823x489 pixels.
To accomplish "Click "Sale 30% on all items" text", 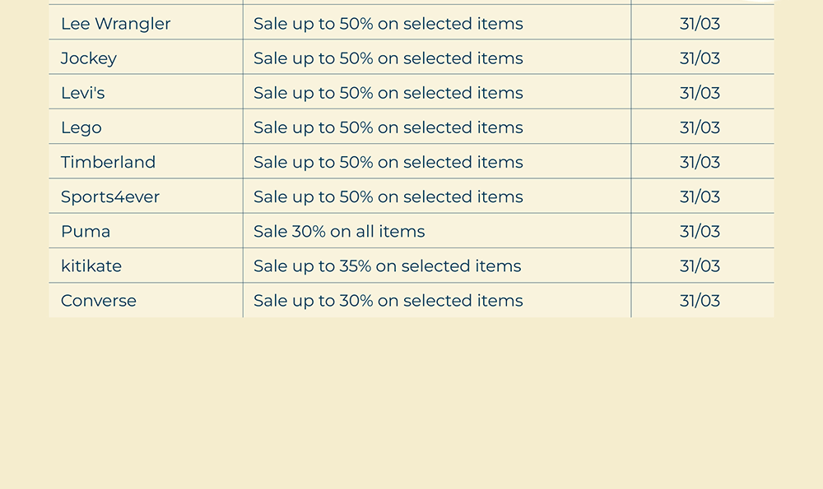I will point(339,231).
